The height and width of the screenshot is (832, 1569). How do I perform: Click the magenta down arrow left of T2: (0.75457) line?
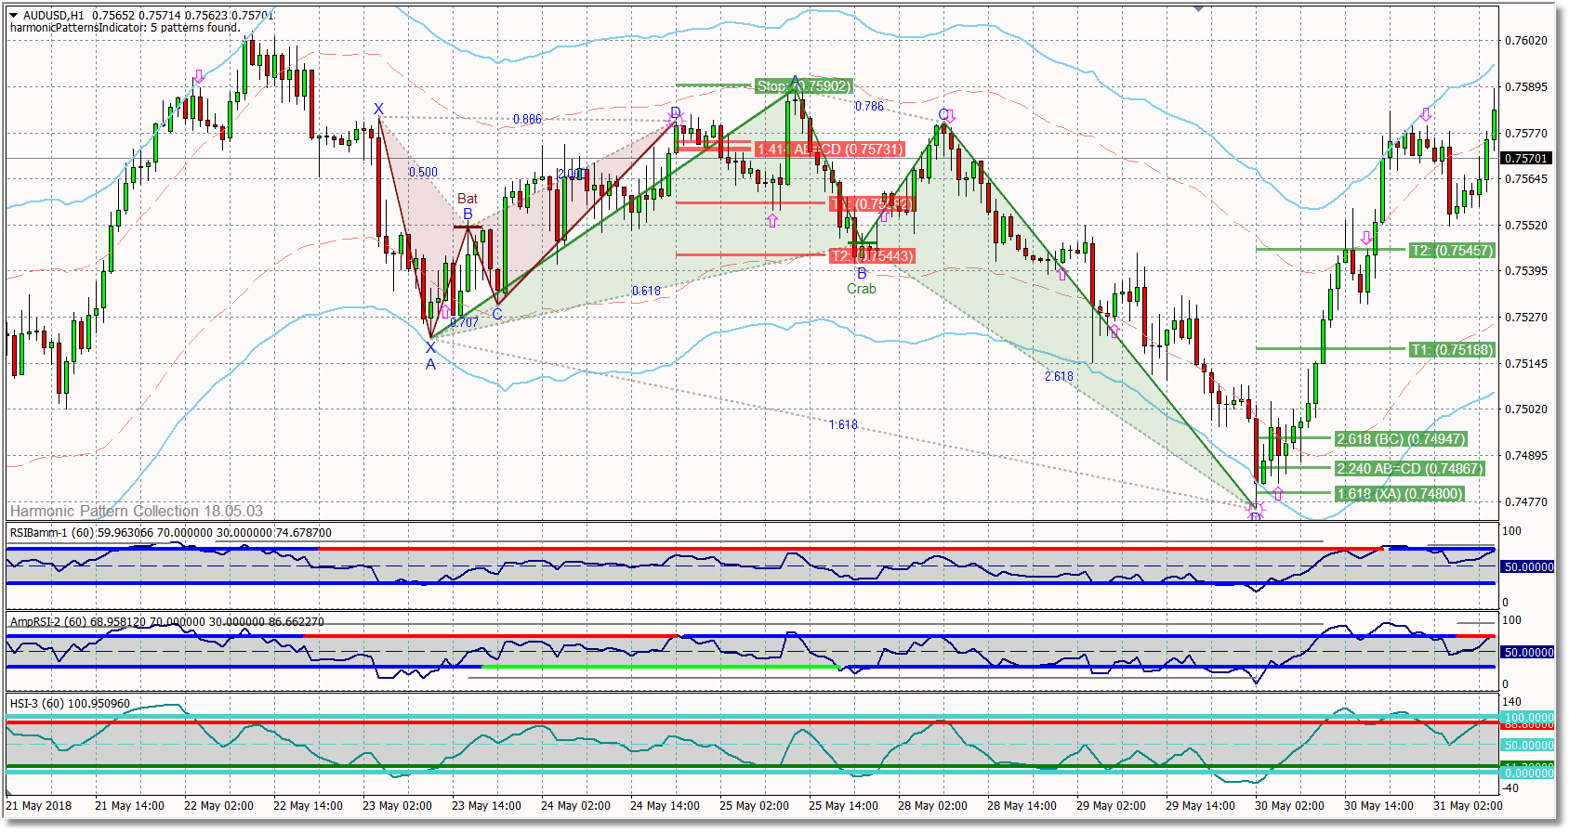click(x=1366, y=239)
